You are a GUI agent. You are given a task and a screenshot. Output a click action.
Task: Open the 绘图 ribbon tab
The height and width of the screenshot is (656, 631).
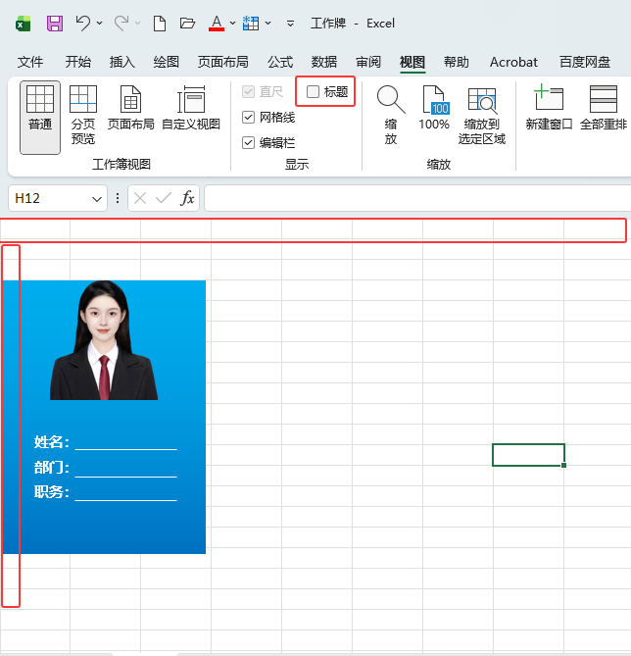click(166, 62)
